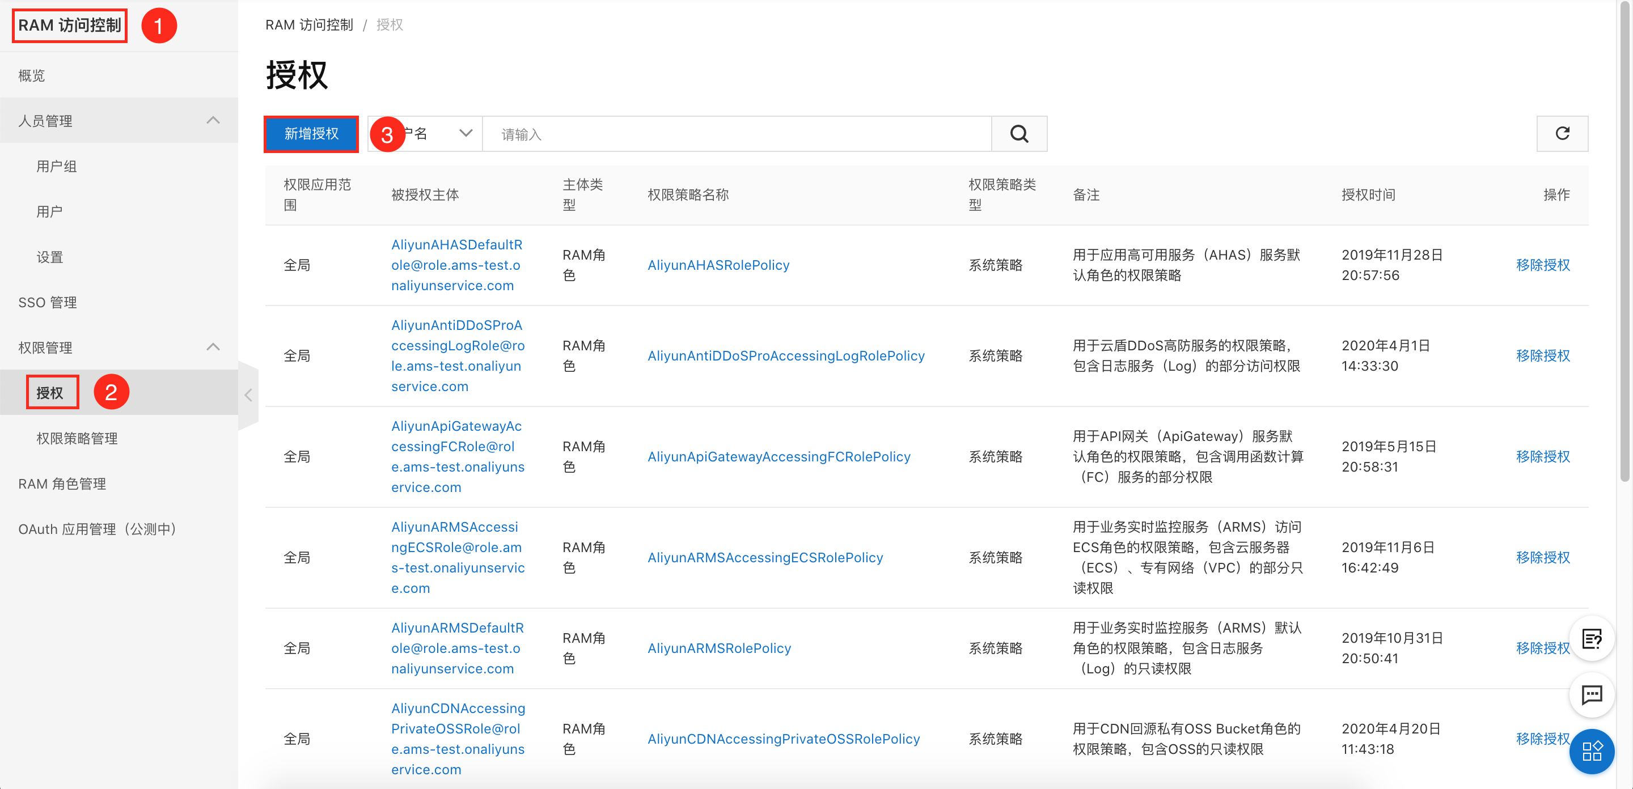This screenshot has height=789, width=1633.
Task: Click the 2020年4月1日 14:33:30 timestamp
Action: point(1386,355)
